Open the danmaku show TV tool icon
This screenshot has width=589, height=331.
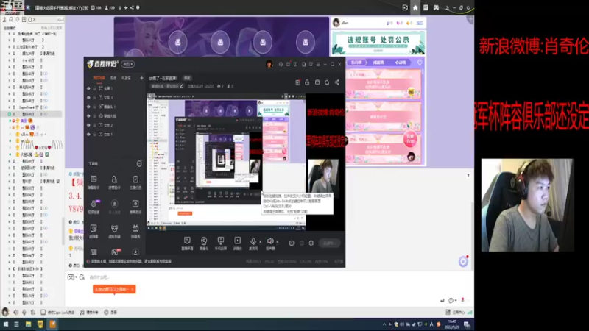pos(135,228)
